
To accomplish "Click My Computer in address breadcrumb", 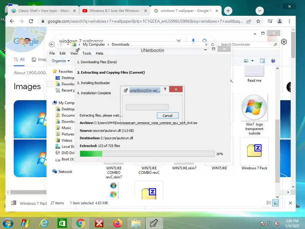I will point(94,44).
